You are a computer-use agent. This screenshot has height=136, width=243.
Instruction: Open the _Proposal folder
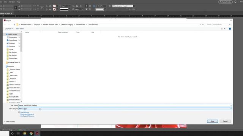(13, 79)
